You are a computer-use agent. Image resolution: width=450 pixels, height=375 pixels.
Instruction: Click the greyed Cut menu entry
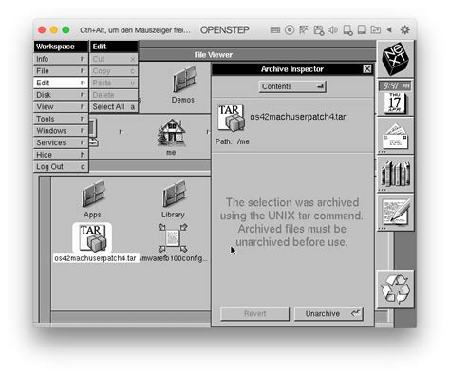114,59
